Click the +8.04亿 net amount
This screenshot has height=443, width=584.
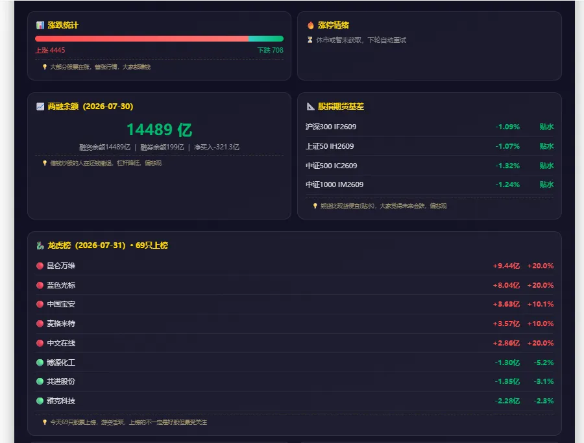506,285
